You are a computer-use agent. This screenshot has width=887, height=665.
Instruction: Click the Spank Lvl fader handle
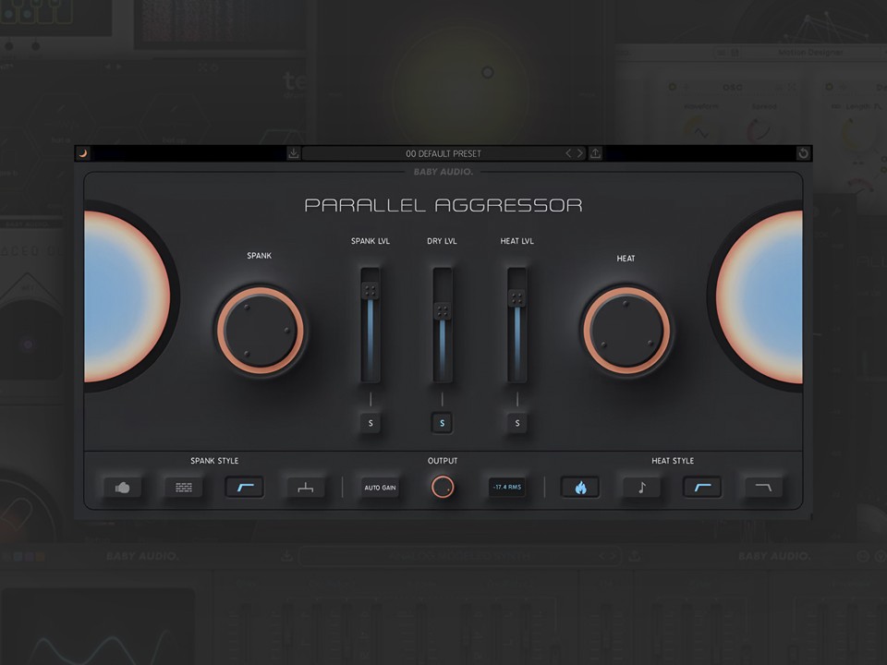coord(370,291)
